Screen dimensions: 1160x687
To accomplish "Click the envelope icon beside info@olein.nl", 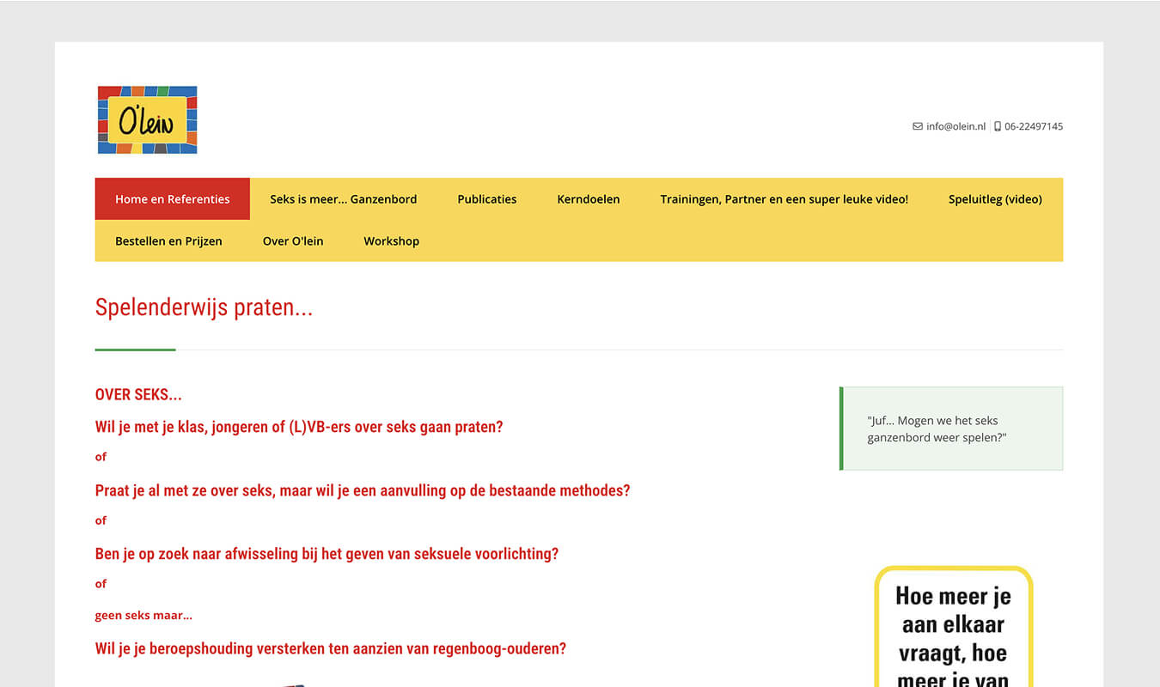I will tap(918, 126).
